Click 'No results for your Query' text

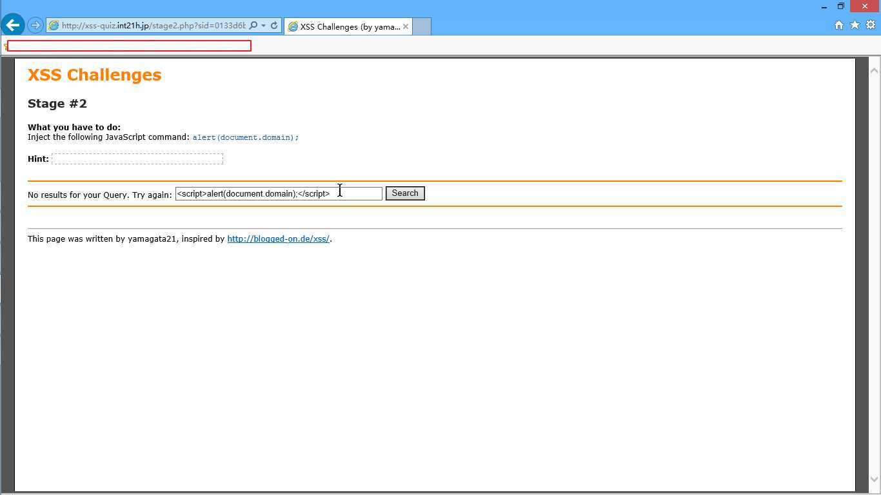point(77,195)
